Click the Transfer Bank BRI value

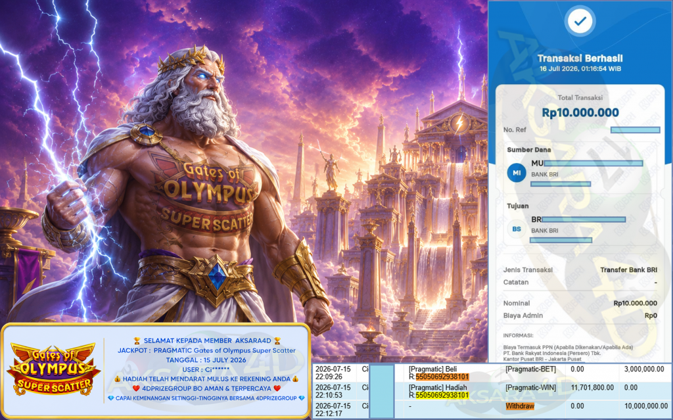point(628,269)
